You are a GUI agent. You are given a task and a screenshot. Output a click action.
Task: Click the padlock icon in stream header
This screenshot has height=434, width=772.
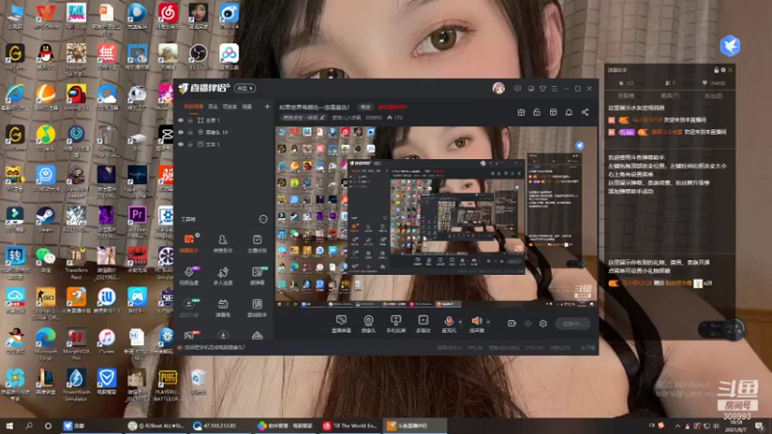pyautogui.click(x=537, y=112)
